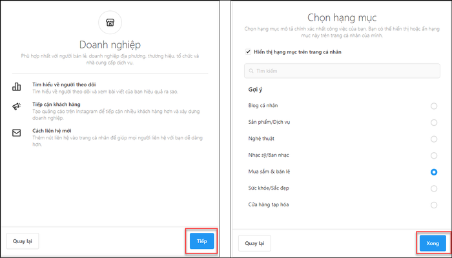
Task: Click the storefront business icon
Action: 110,23
